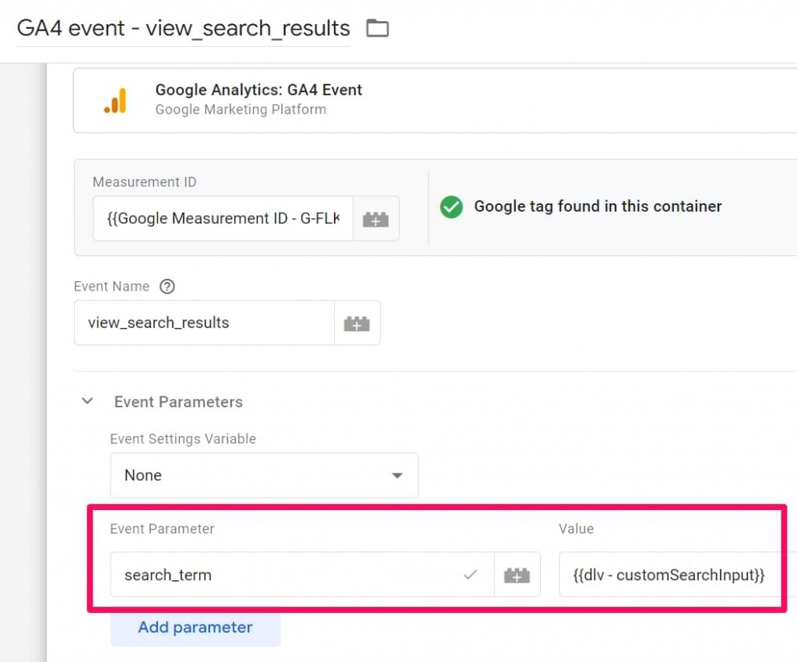Viewport: 797px width, 662px height.
Task: Click the Google Analytics GA4 Event logo
Action: coord(115,100)
